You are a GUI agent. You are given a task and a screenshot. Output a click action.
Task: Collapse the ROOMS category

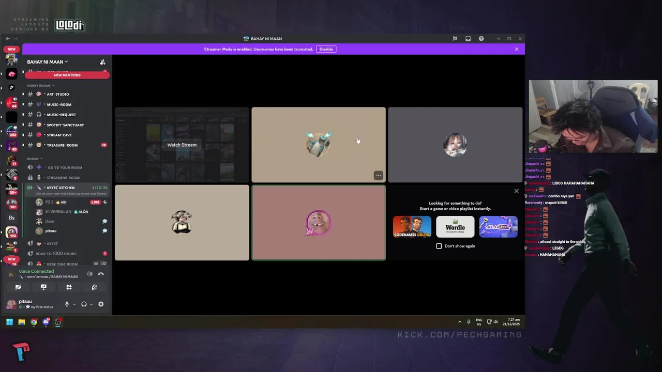point(35,159)
